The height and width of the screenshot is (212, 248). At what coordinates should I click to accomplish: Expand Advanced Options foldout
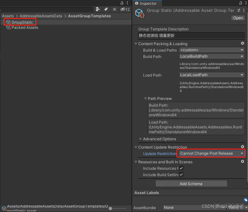click(141, 139)
